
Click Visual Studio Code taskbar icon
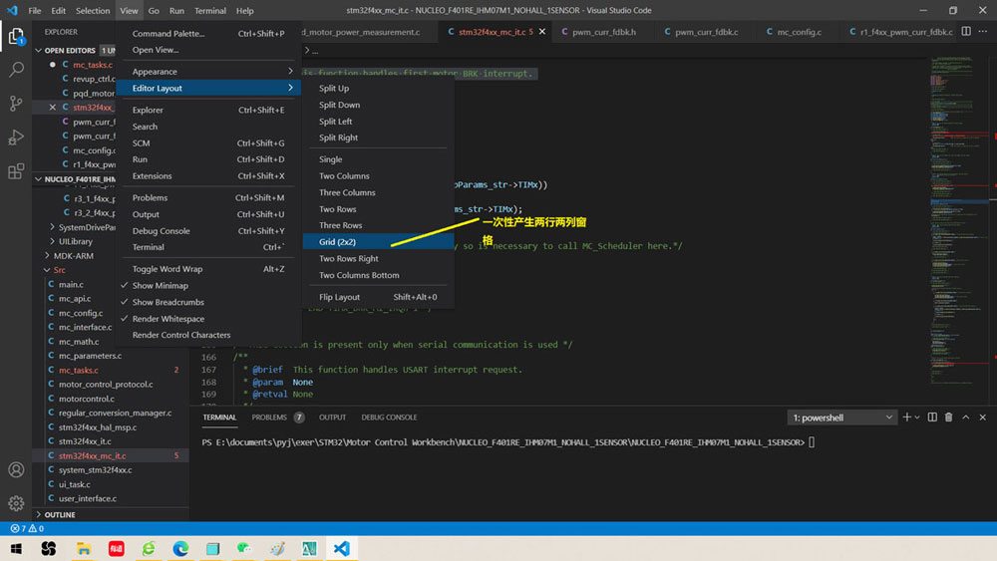pyautogui.click(x=341, y=549)
